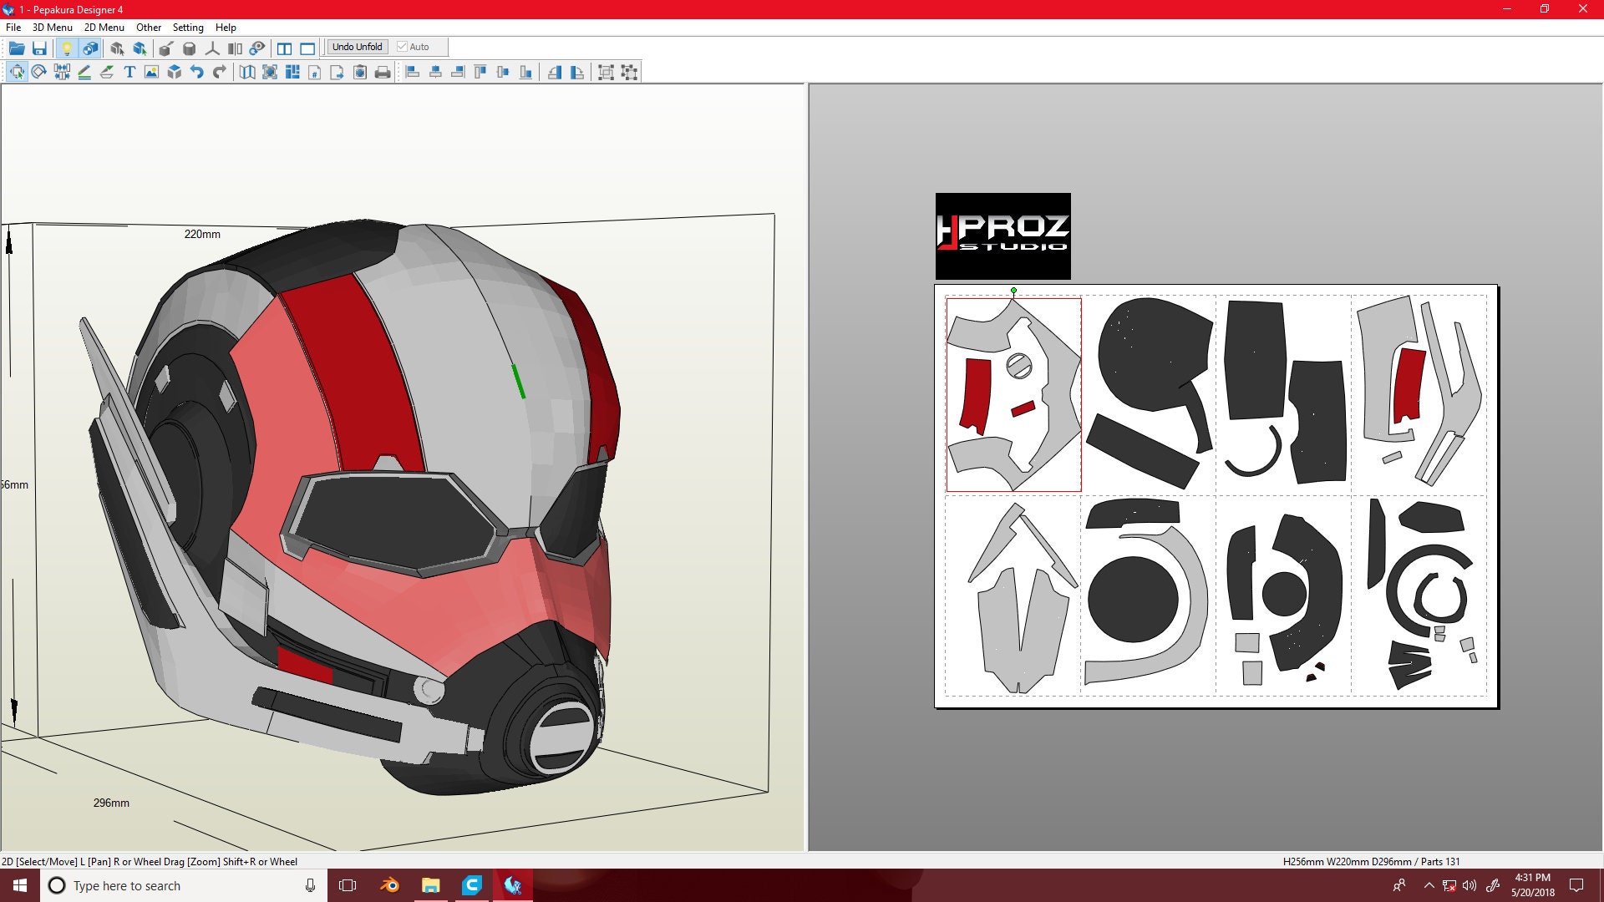
Task: Disable the Auto checkbox
Action: click(402, 47)
